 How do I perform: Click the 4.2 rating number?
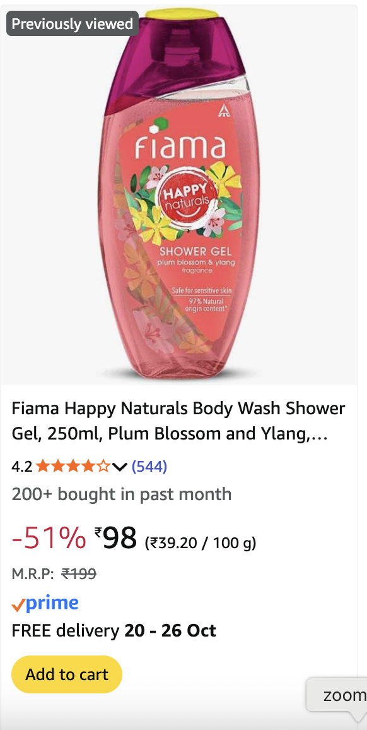(22, 467)
